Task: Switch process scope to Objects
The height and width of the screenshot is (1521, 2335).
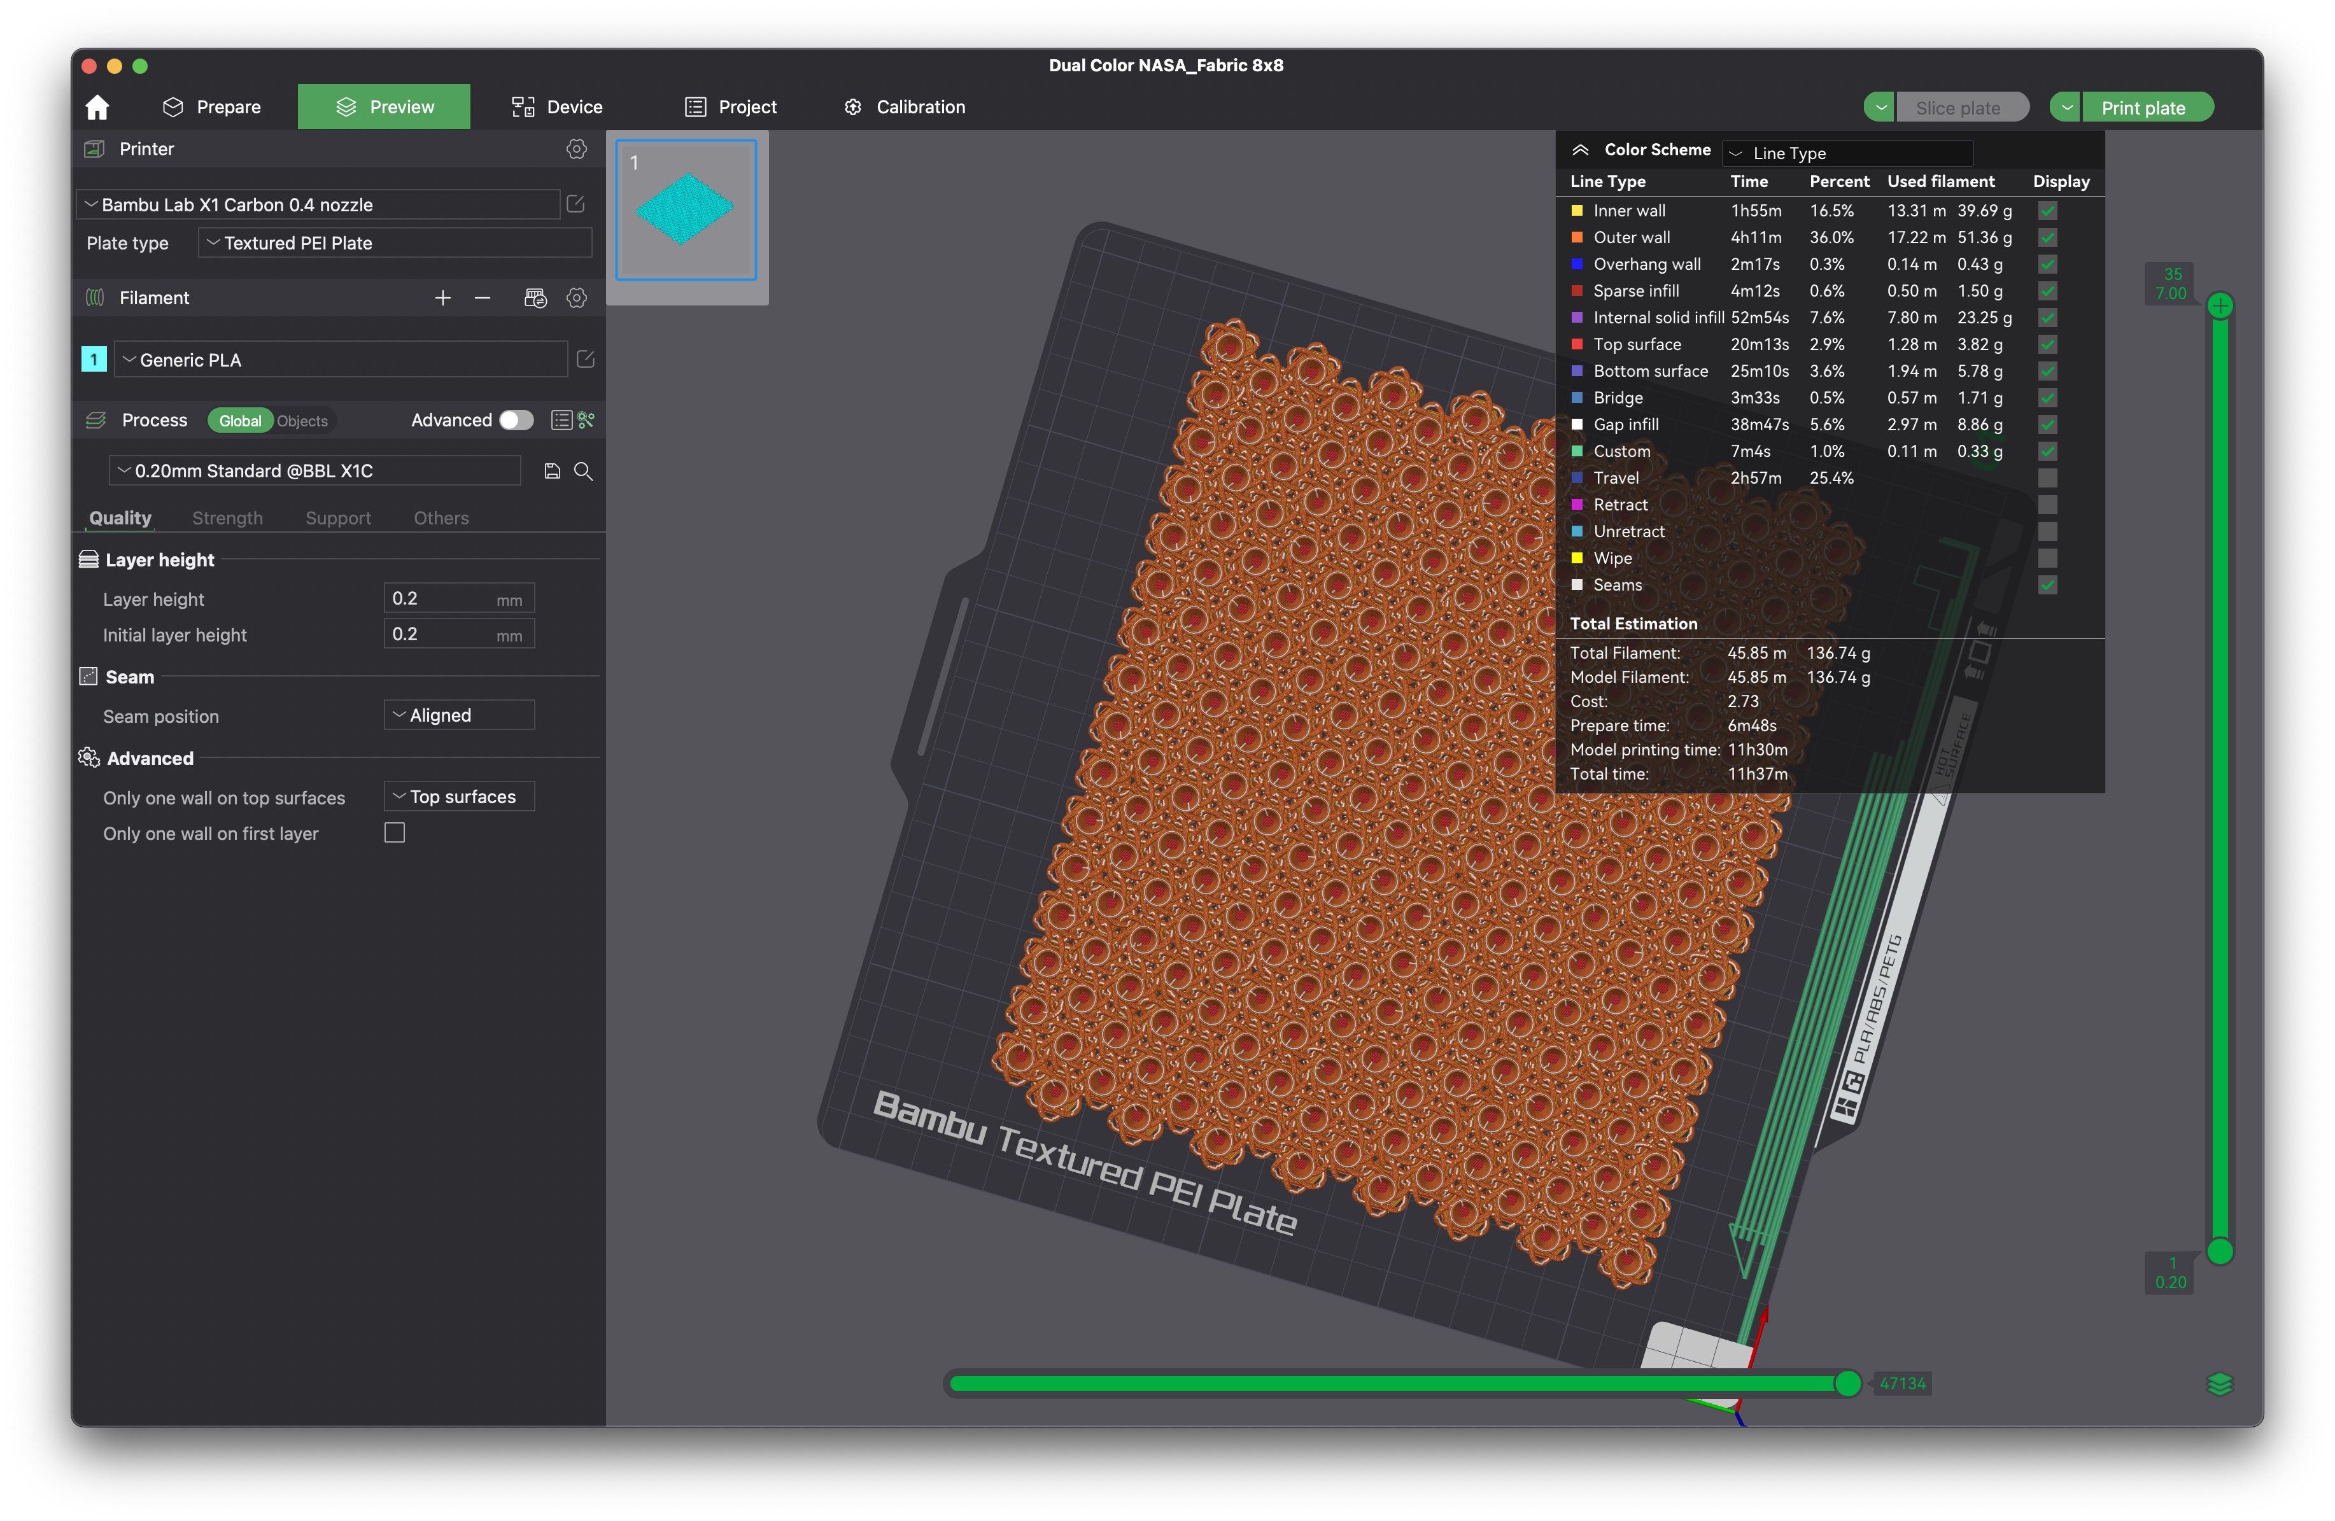Action: pyautogui.click(x=302, y=421)
